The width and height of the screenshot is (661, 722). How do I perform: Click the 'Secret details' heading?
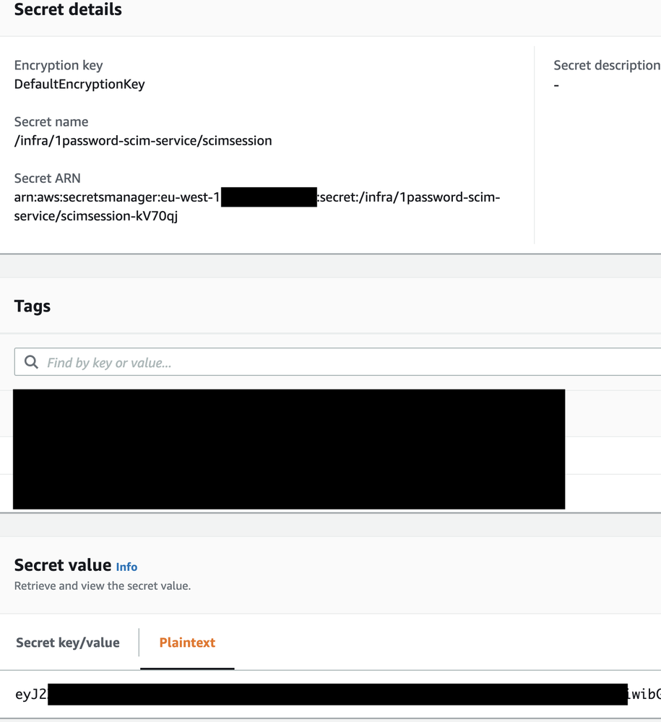point(68,10)
